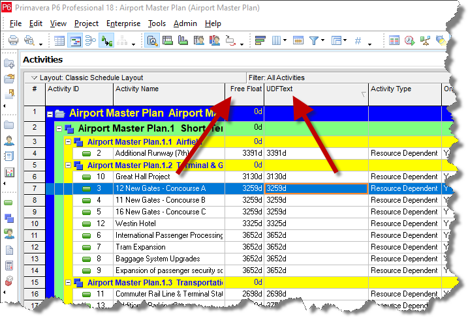This screenshot has height=318, width=468.
Task: Switch to Activity Network view icon
Action: tap(91, 40)
